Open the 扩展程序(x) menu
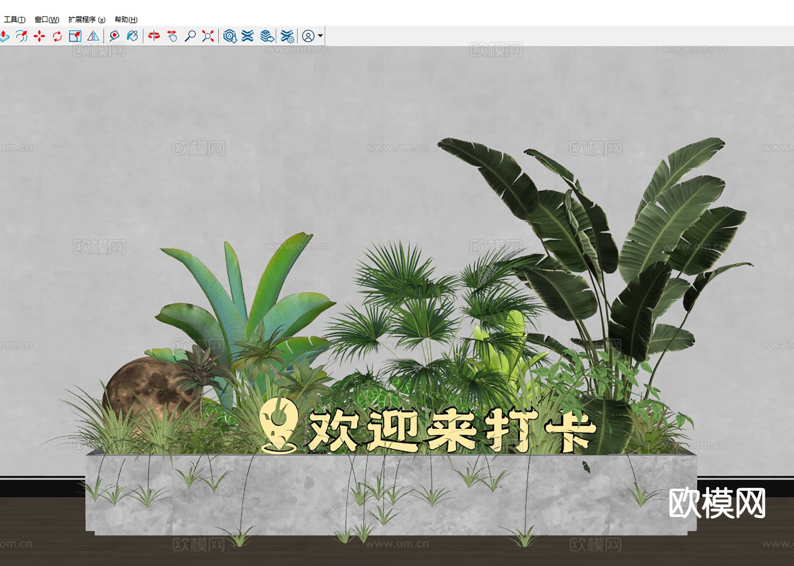 click(x=86, y=20)
